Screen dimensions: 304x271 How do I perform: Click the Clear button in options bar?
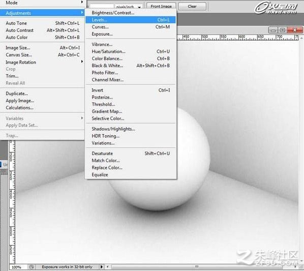192,6
